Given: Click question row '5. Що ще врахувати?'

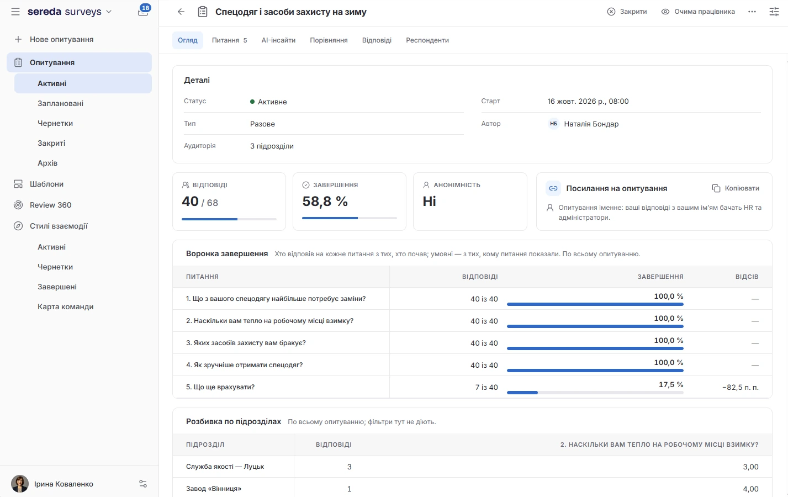Looking at the screenshot, I should point(472,387).
